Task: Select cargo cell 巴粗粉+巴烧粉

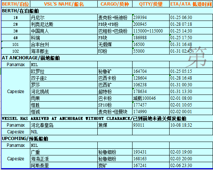Action: pyautogui.click(x=115, y=31)
